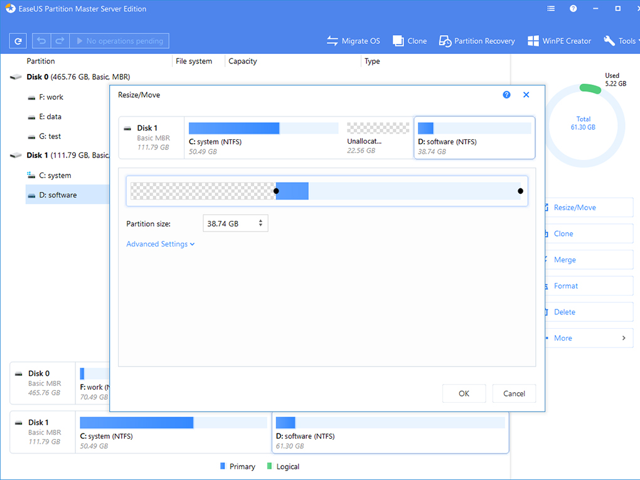Click the Partition size spinner arrows
640x480 pixels.
click(260, 223)
